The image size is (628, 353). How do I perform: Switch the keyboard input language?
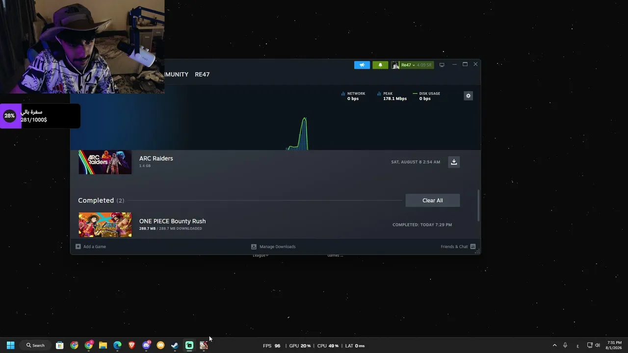point(577,346)
